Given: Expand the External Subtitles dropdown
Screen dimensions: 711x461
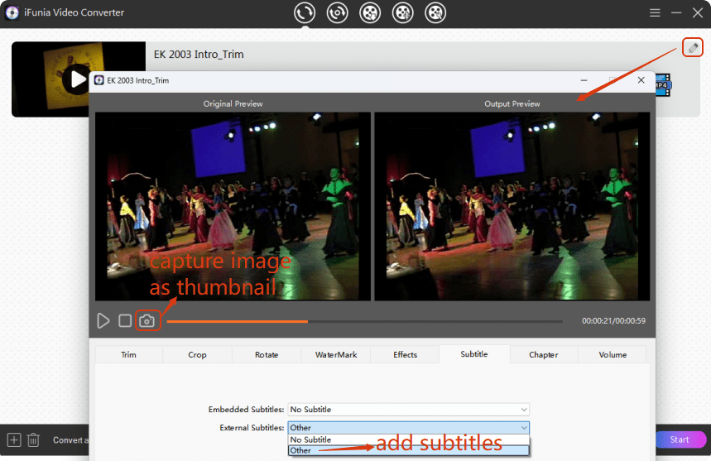Looking at the screenshot, I should tap(408, 427).
